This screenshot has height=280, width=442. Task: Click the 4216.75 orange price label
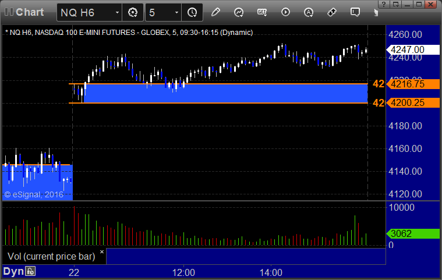[413, 84]
